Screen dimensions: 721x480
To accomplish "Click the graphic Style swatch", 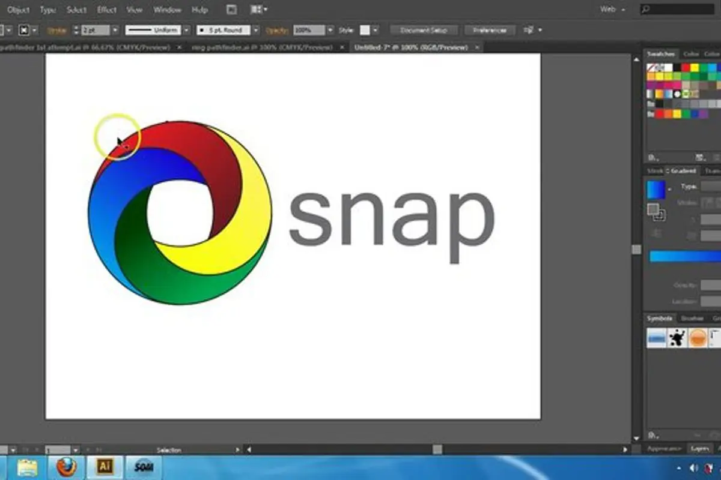I will pyautogui.click(x=365, y=30).
